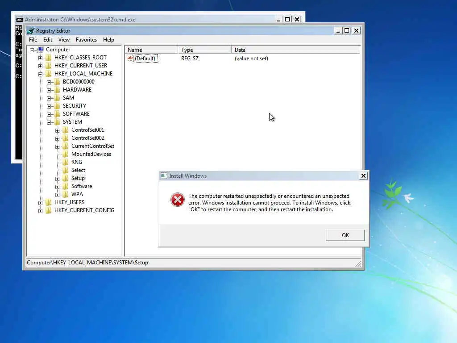Click the red error icon in dialog
Viewport: 457px width, 343px height.
coord(178,200)
